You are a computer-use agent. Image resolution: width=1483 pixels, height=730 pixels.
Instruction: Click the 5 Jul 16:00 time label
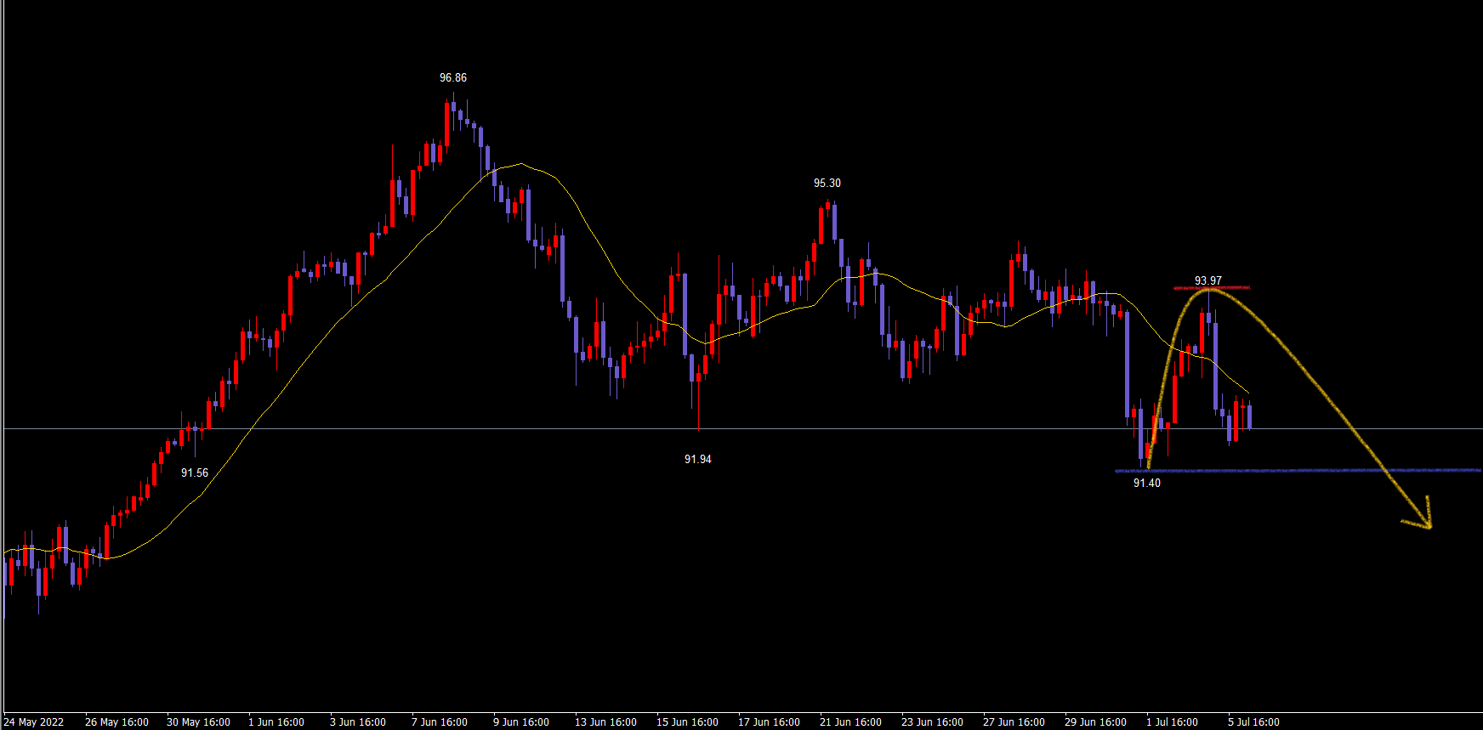(x=1253, y=722)
